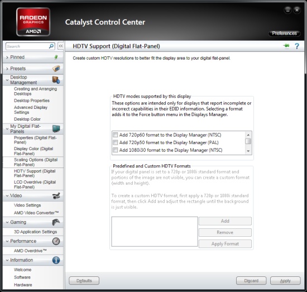Open Desktop Color page
307x292 pixels.
coord(27,119)
